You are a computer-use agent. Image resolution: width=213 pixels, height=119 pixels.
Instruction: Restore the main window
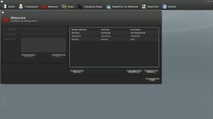[208, 1]
